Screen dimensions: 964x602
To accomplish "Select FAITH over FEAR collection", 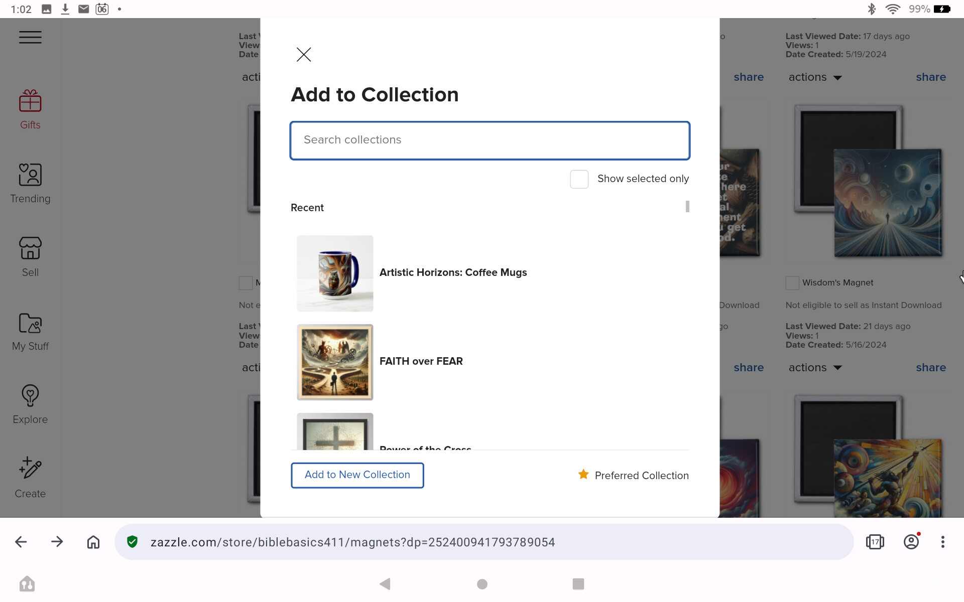I will (421, 361).
